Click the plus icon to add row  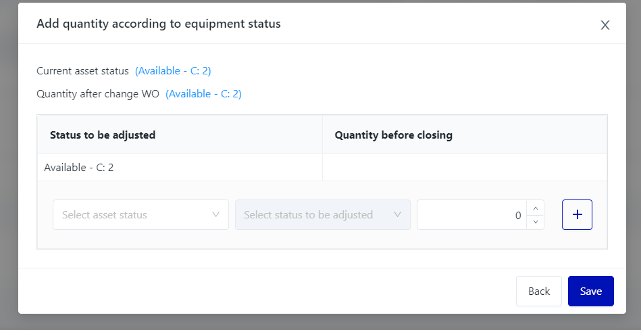[577, 214]
